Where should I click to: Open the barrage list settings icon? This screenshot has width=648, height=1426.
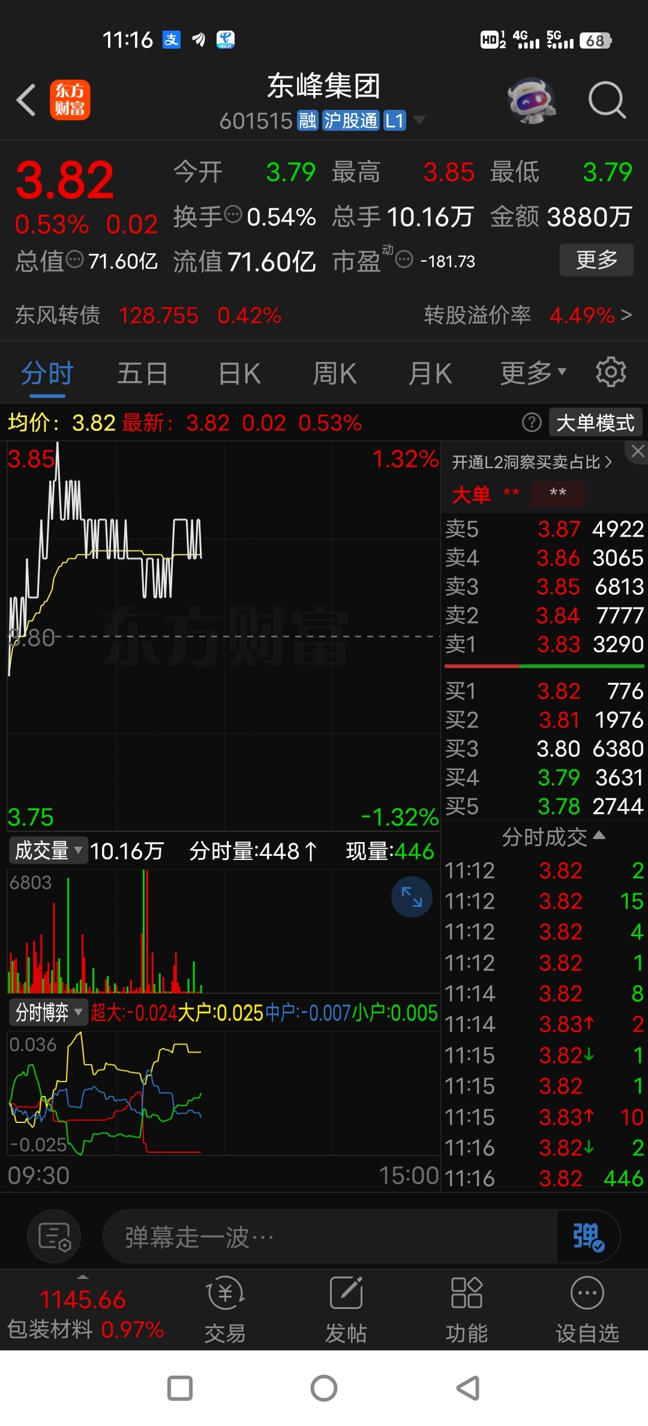(x=55, y=1237)
